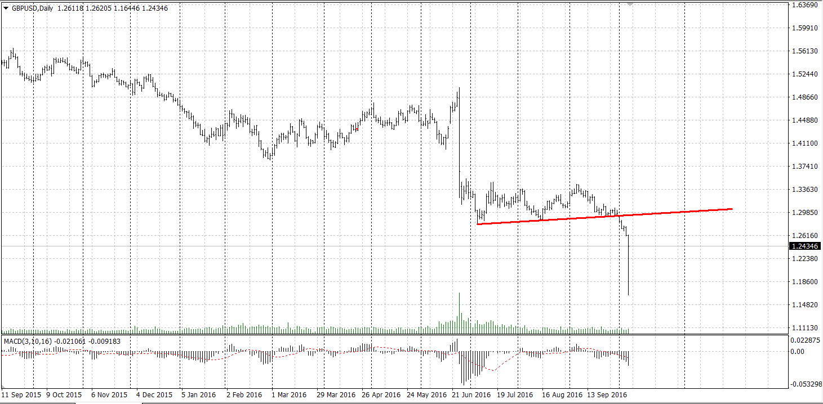823x404 pixels.
Task: Click the 2 Feb 2016 date label
Action: (244, 395)
